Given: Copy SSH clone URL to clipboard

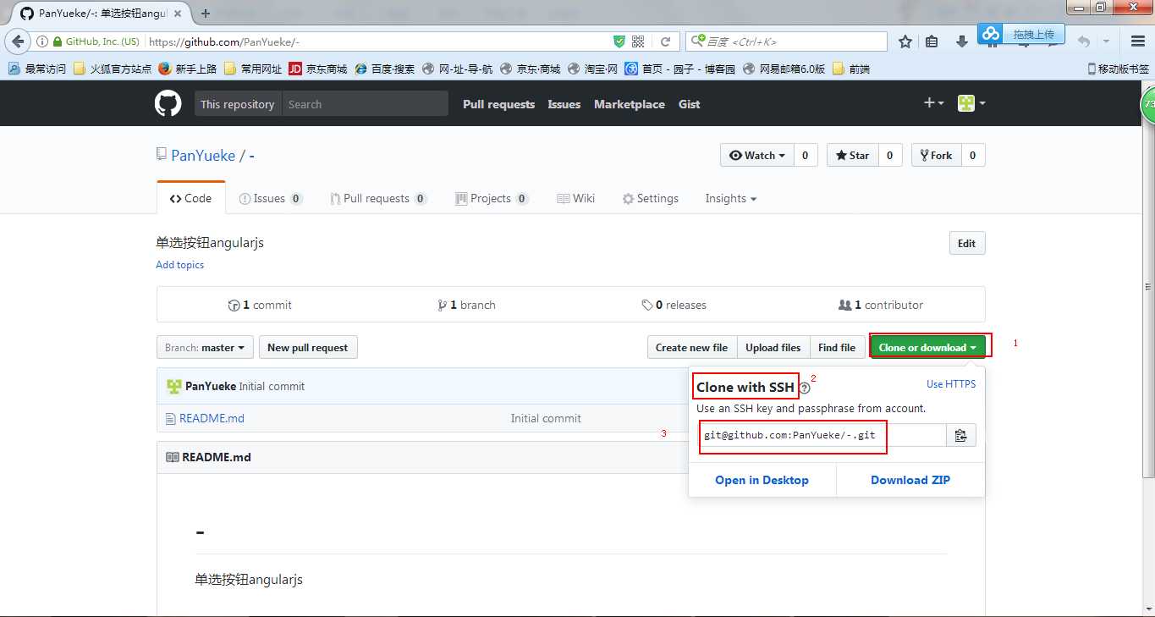Looking at the screenshot, I should (960, 435).
